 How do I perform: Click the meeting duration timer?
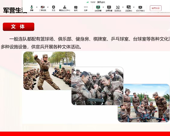tap(93, 2)
